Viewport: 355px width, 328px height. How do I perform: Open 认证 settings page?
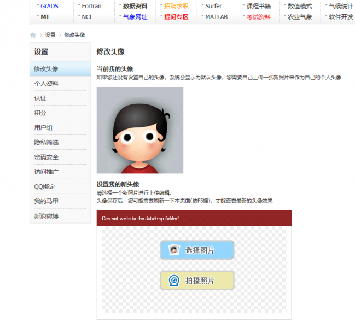[x=40, y=98]
